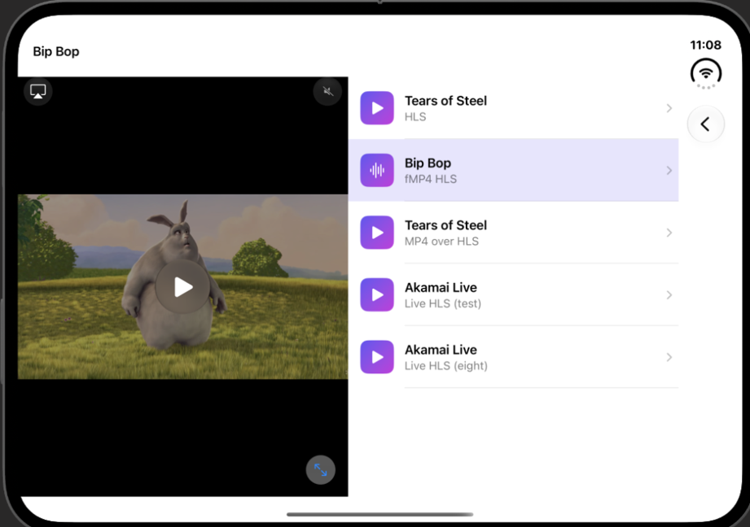The width and height of the screenshot is (750, 527).
Task: Select the MP4 over HLS subtitle
Action: tap(441, 242)
